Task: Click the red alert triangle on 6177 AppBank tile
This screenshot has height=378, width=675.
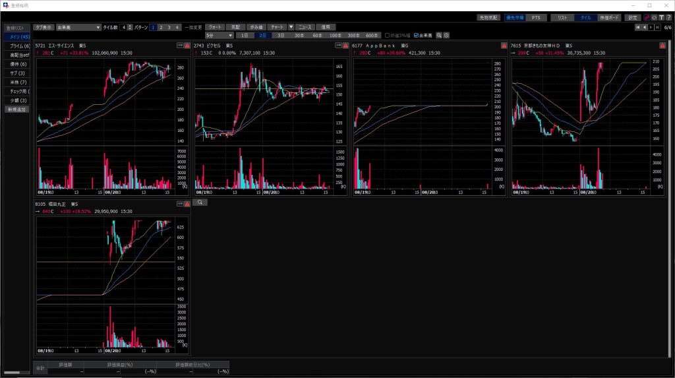Action: click(x=504, y=46)
